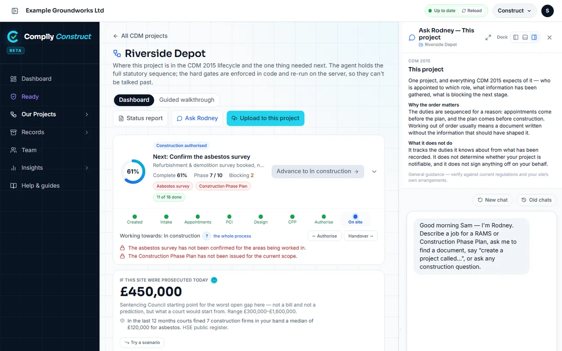Dock the Rodney panel to the bottom
Screen dimensions: 562x351
525,37
